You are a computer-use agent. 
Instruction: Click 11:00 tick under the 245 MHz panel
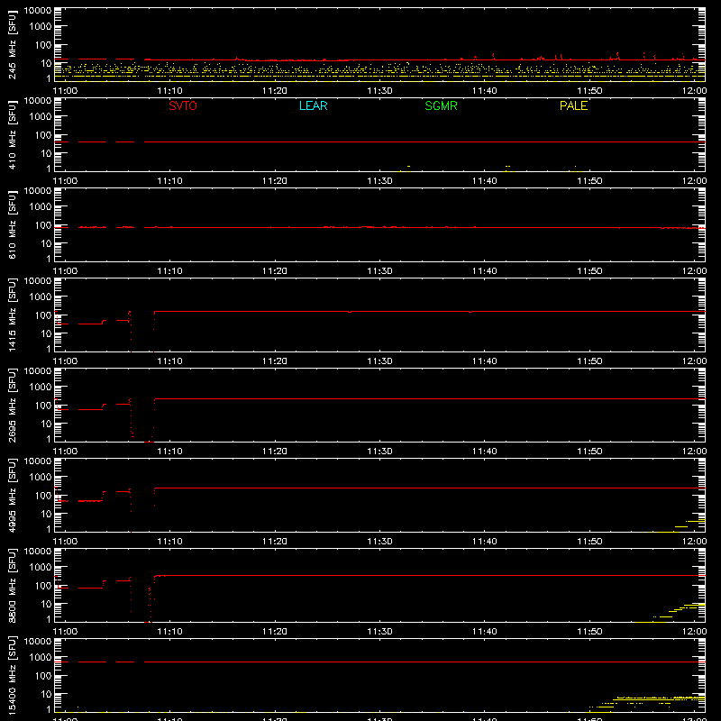pos(65,91)
